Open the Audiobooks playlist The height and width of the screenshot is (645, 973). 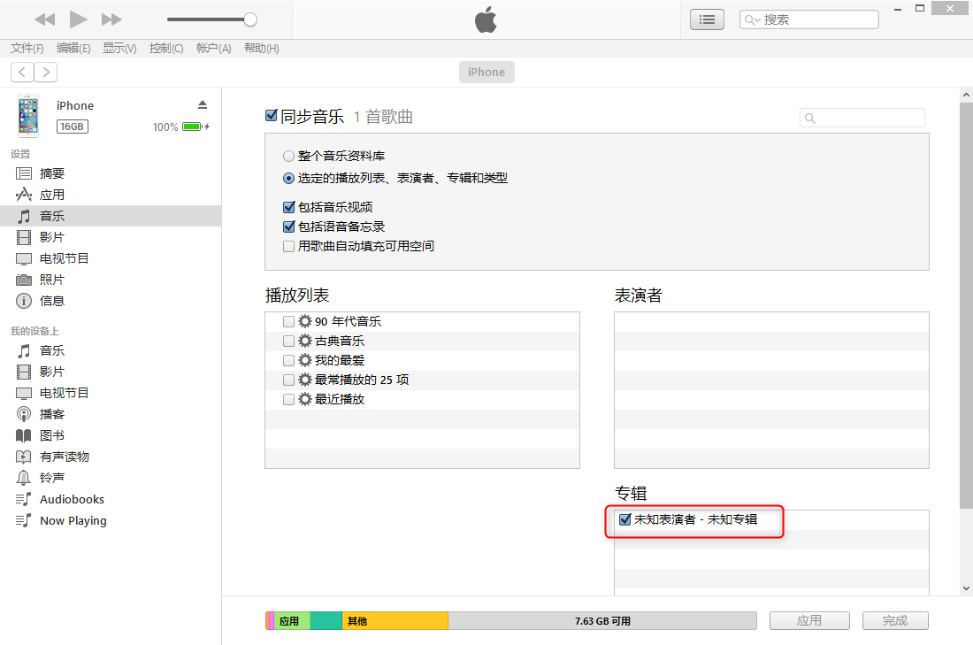tap(111, 500)
